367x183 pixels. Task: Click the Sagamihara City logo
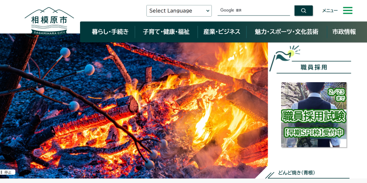(49, 22)
